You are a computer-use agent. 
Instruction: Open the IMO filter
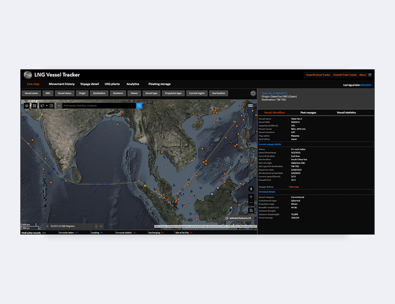point(48,94)
